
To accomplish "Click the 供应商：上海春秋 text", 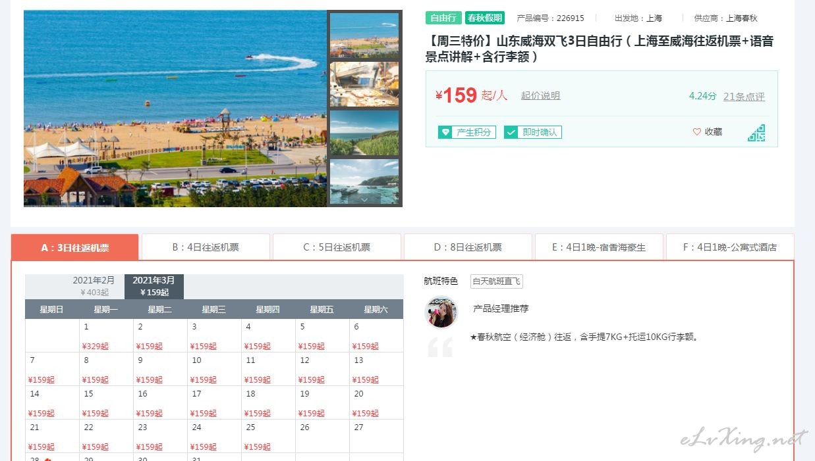I will (x=725, y=18).
